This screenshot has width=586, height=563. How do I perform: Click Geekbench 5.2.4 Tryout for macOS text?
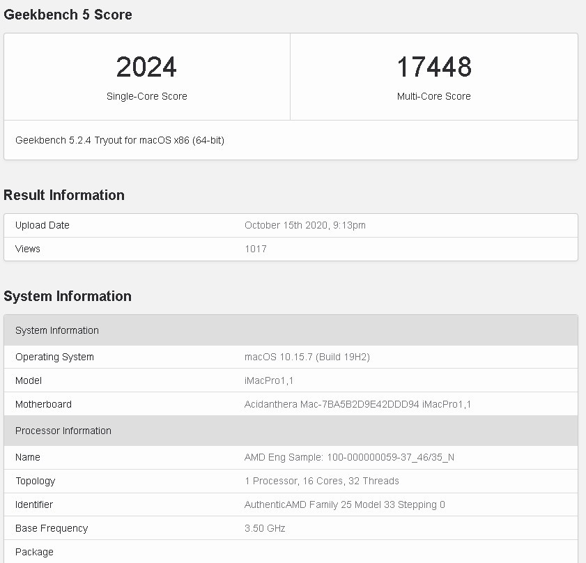coord(120,140)
